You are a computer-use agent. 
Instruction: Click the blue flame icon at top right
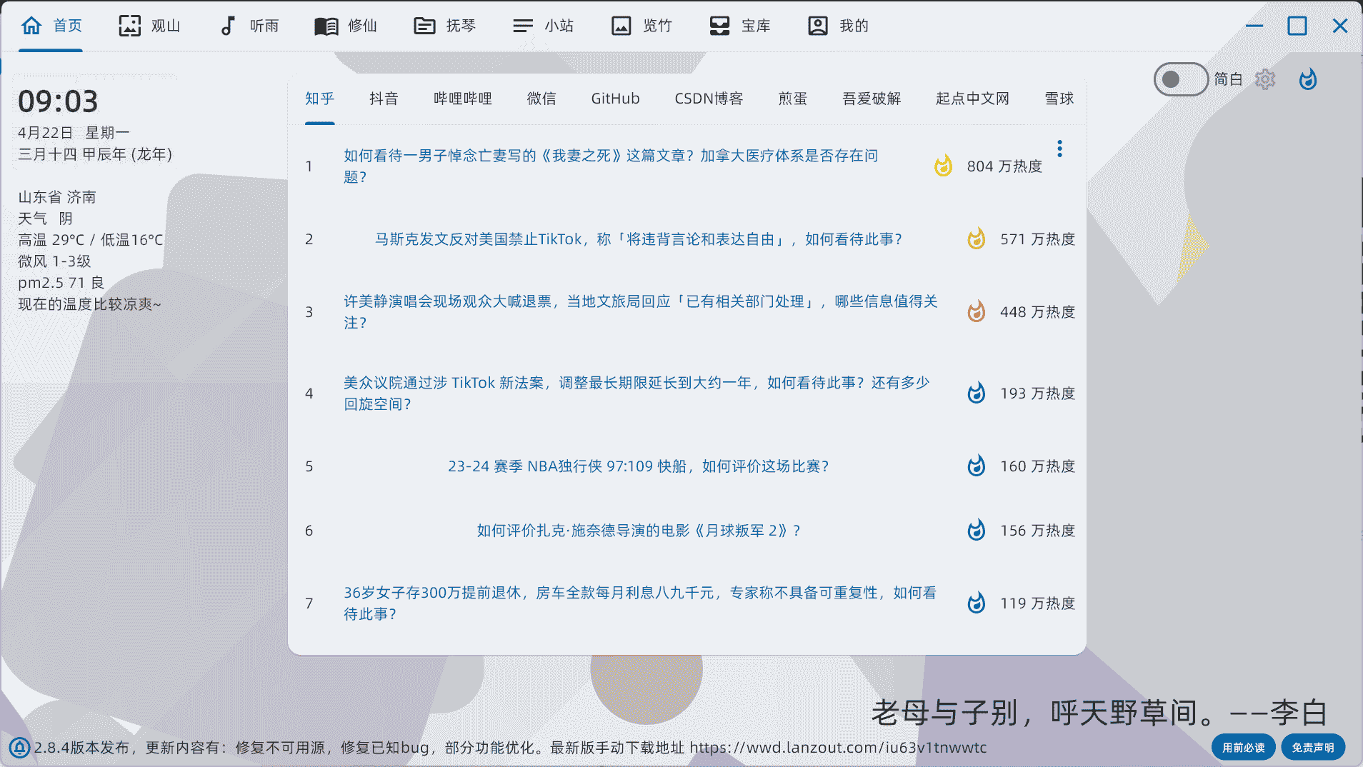click(x=1307, y=79)
